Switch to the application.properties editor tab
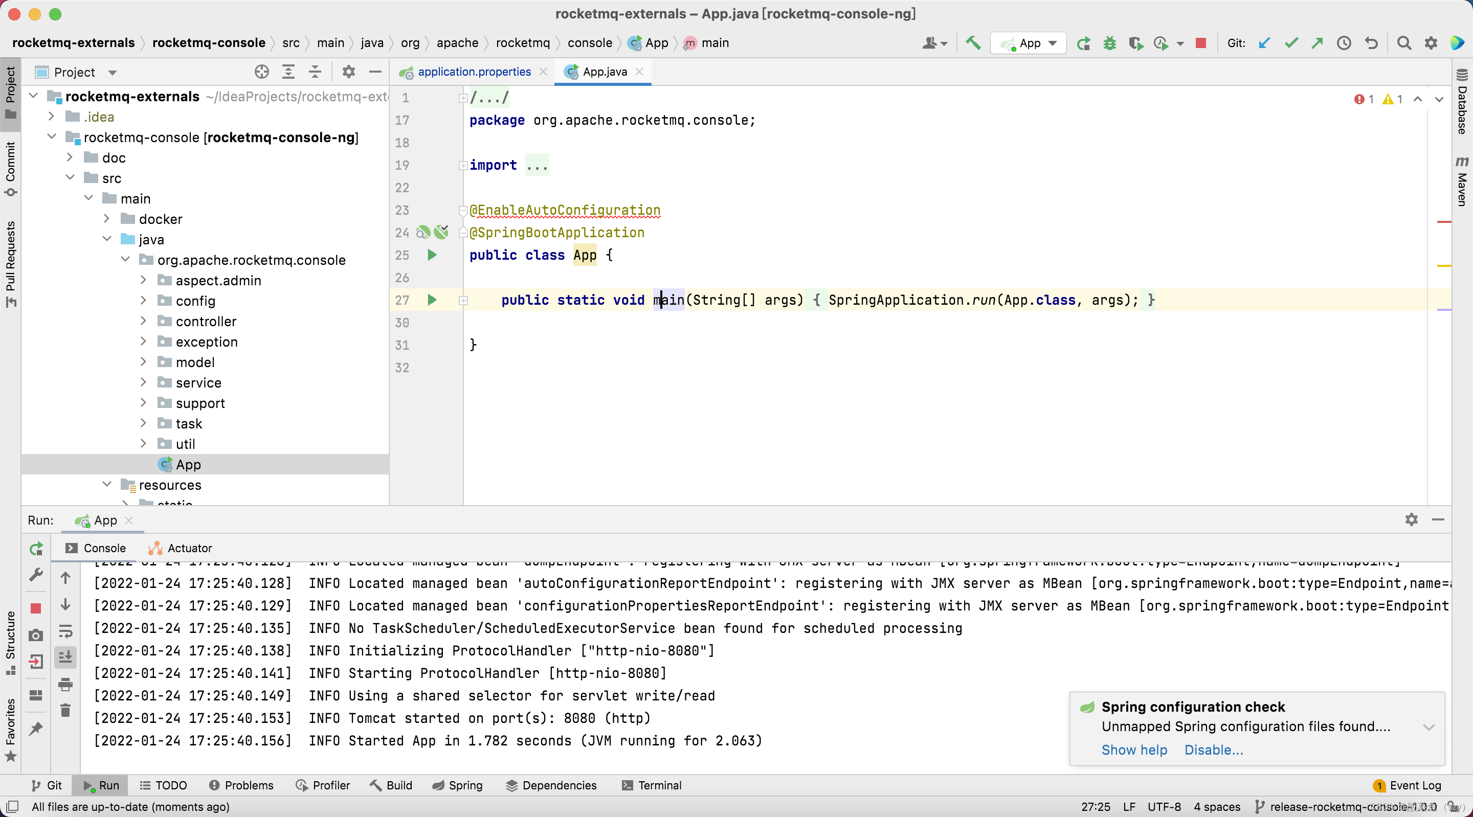Image resolution: width=1473 pixels, height=817 pixels. tap(474, 72)
